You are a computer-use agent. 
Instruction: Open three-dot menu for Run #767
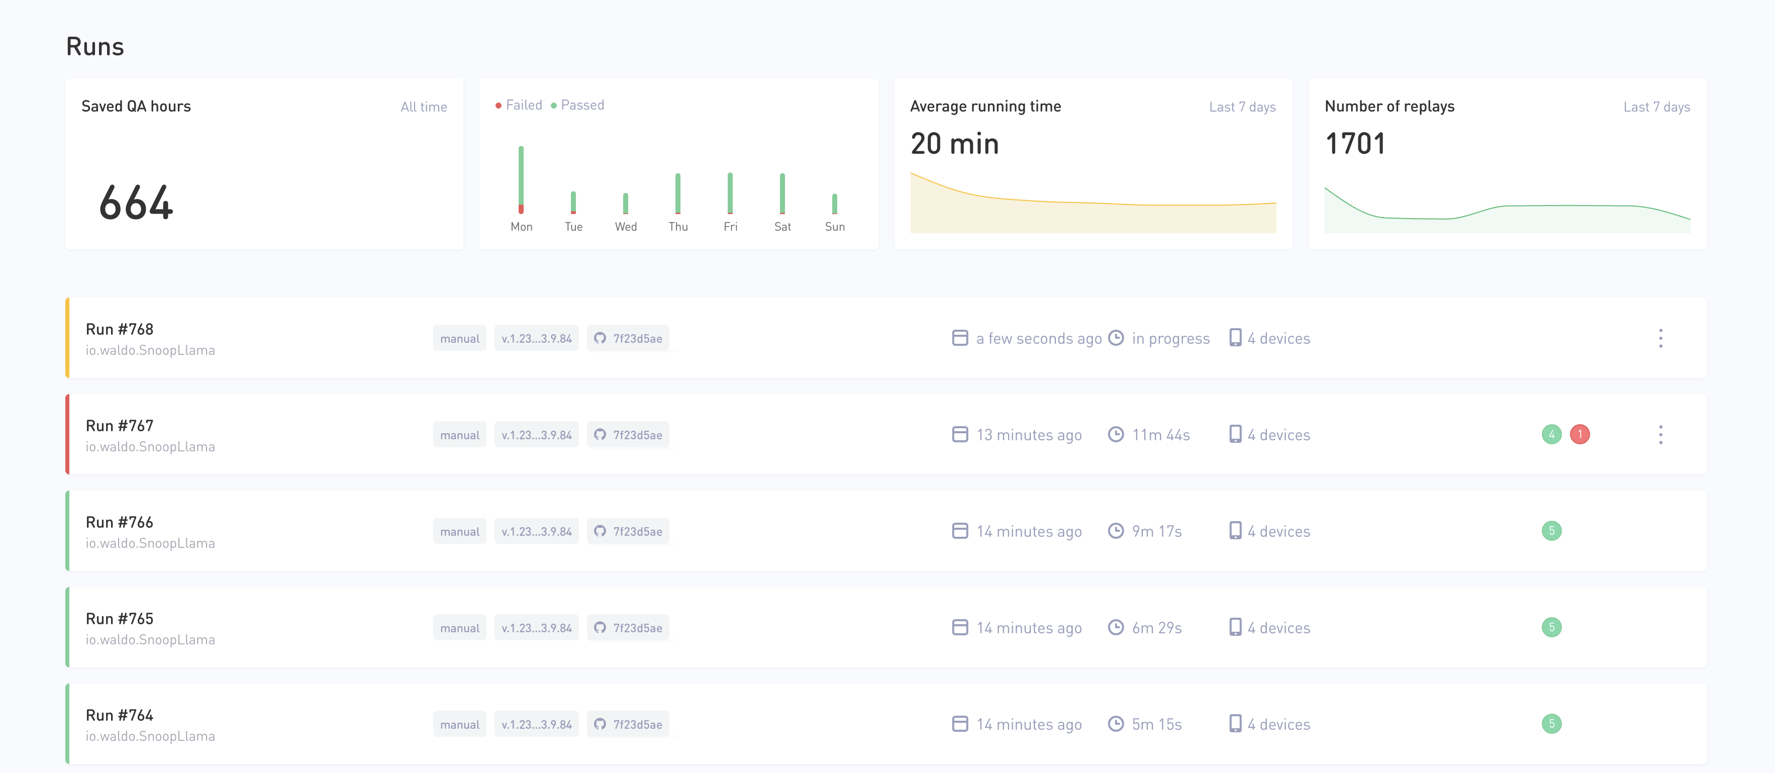[1660, 435]
